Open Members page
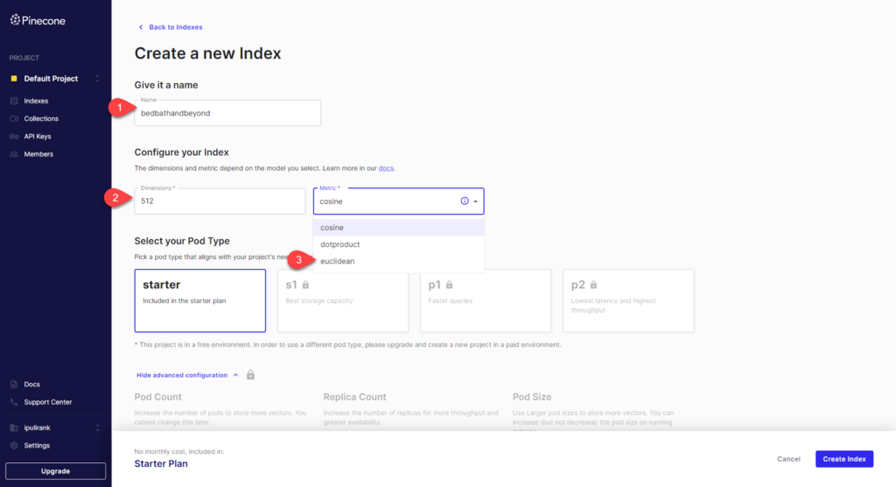 [x=38, y=154]
